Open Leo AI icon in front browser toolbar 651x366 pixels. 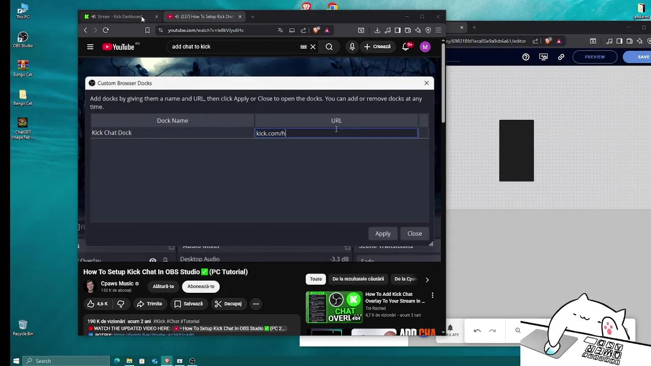(x=418, y=30)
